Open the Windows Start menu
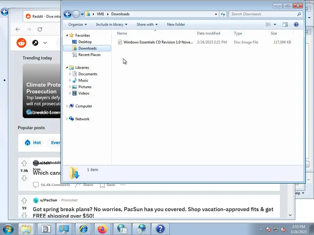Viewport: 314px width, 235px height. 8,229
